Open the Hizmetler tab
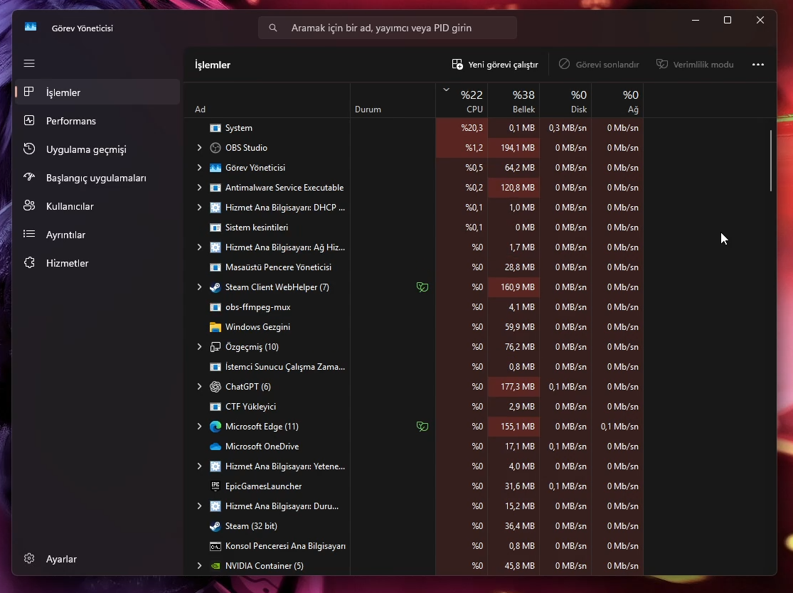Viewport: 793px width, 593px height. point(97,263)
